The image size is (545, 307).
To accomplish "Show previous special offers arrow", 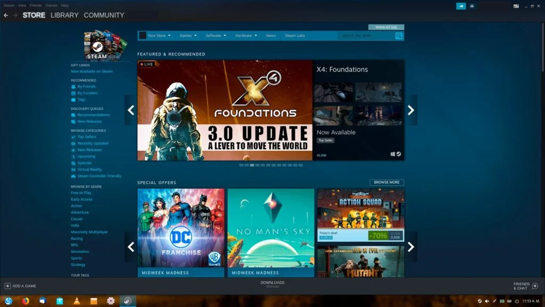I will (131, 247).
